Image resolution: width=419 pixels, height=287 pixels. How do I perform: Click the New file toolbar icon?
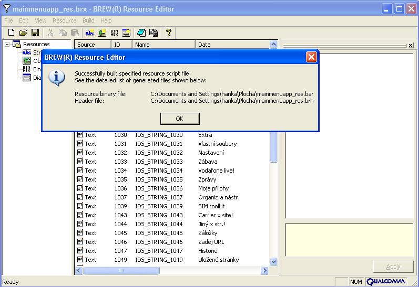pyautogui.click(x=11, y=33)
